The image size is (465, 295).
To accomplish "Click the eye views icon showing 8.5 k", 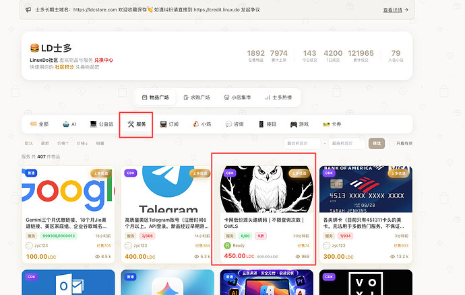I will [97, 257].
